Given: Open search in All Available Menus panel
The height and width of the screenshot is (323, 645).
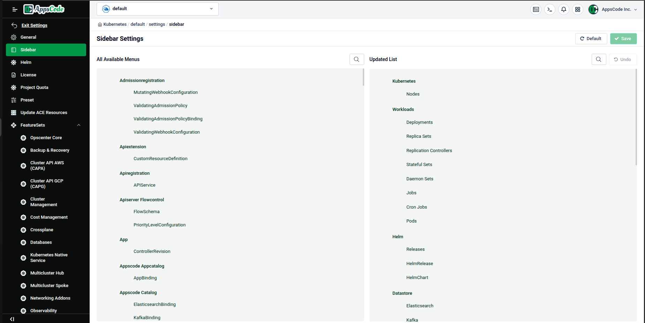Looking at the screenshot, I should (x=357, y=59).
